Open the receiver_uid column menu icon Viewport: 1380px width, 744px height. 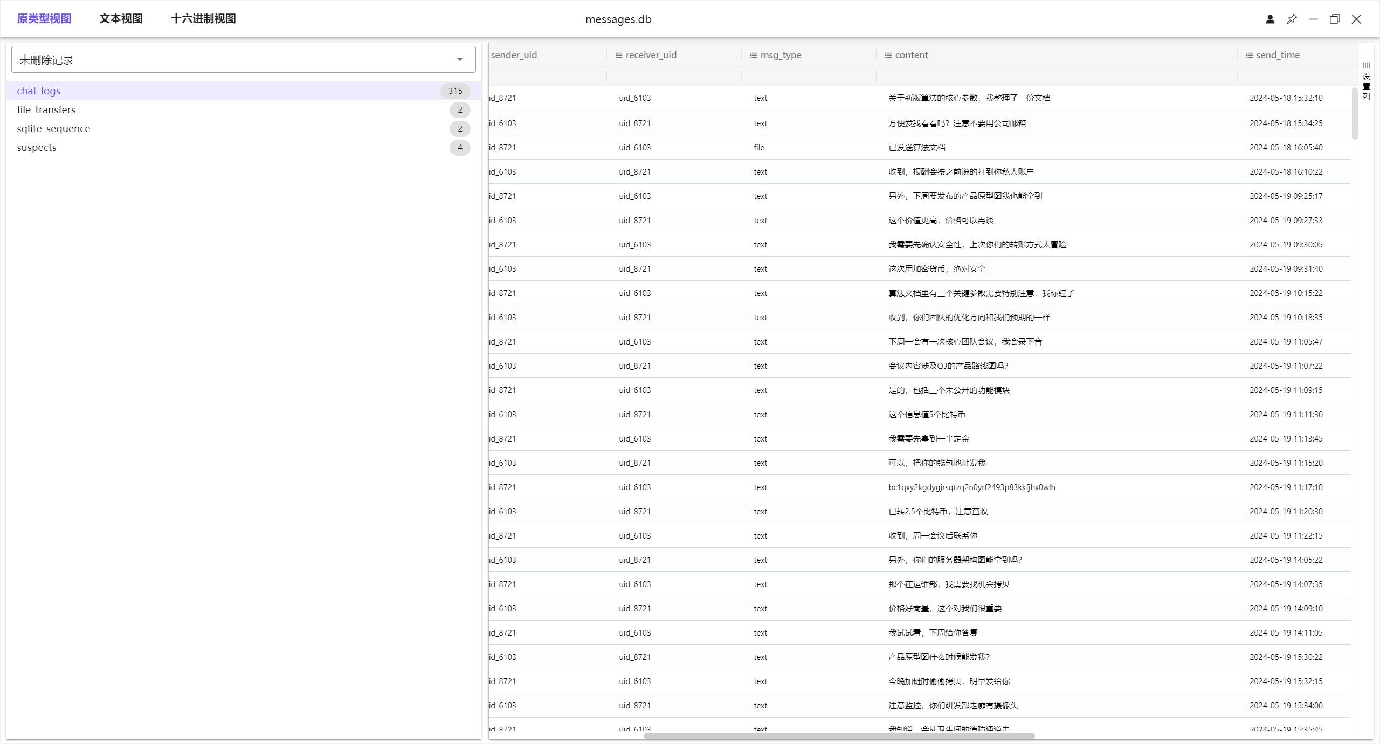(618, 55)
